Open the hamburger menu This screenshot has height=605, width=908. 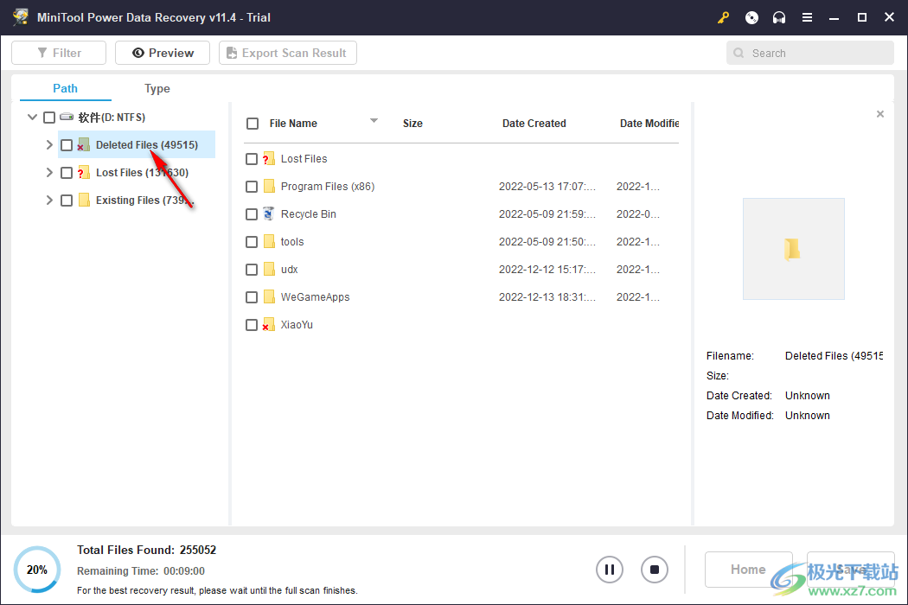click(x=807, y=17)
